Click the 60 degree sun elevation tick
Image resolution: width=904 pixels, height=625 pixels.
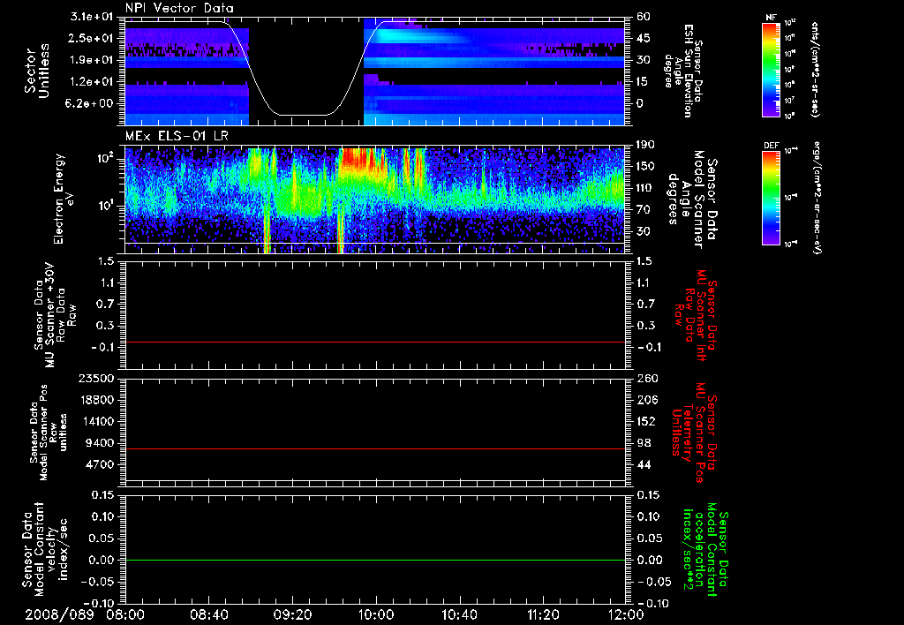pos(644,17)
